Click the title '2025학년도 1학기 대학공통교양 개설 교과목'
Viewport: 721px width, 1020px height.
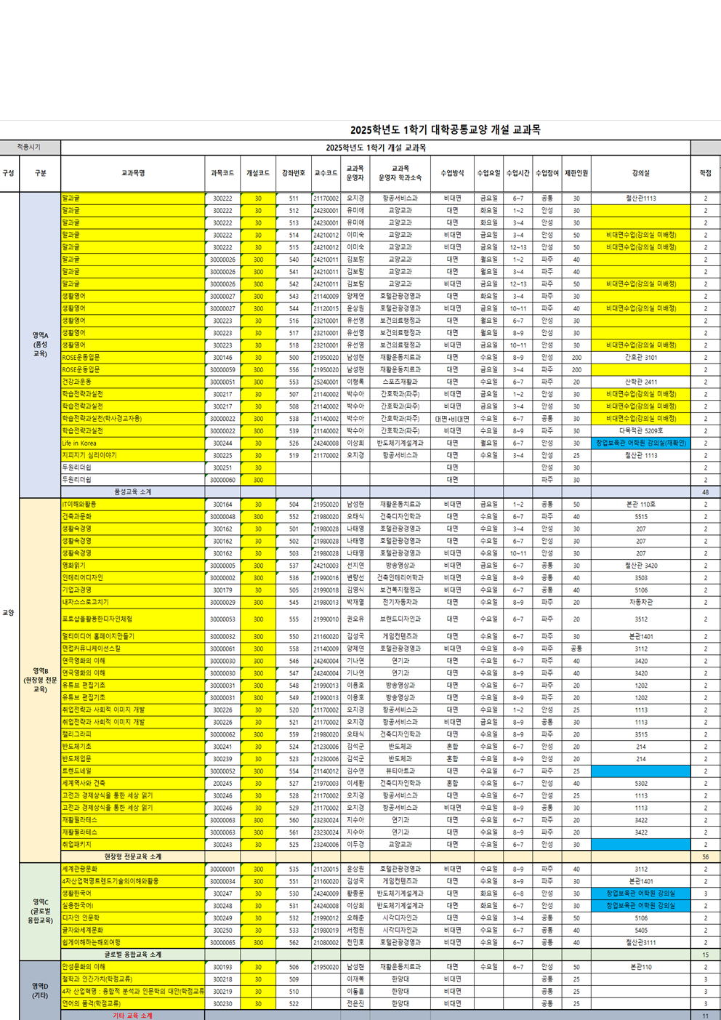(445, 130)
